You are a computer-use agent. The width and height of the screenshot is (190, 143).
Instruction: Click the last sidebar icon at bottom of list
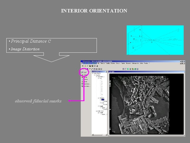tap(82, 86)
